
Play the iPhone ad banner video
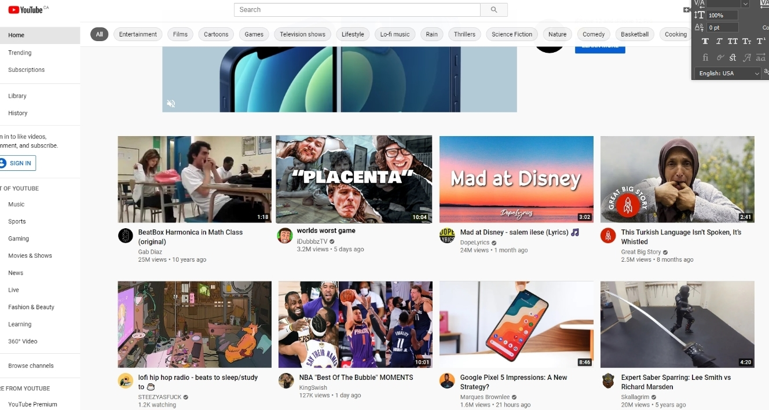[339, 79]
